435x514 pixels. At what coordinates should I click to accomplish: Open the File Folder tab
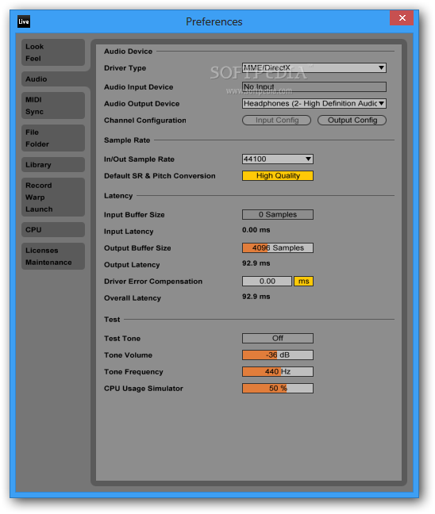tap(53, 138)
